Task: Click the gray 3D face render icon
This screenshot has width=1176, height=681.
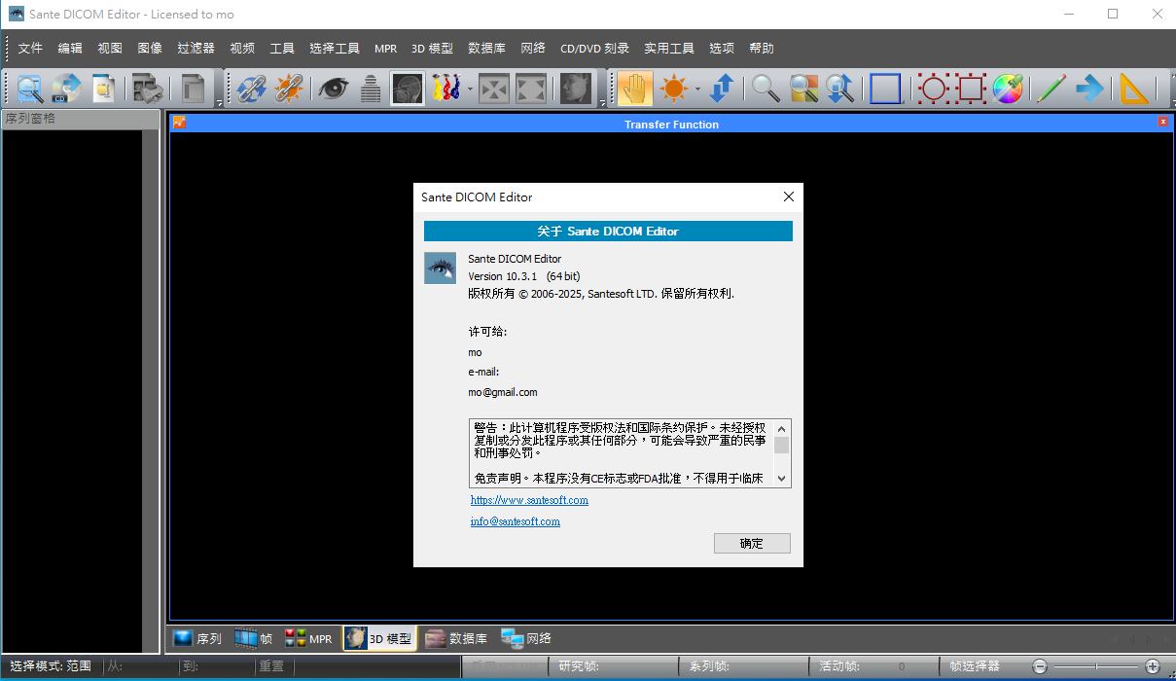Action: coord(576,89)
